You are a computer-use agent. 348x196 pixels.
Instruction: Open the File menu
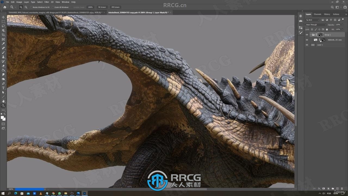(7, 2)
